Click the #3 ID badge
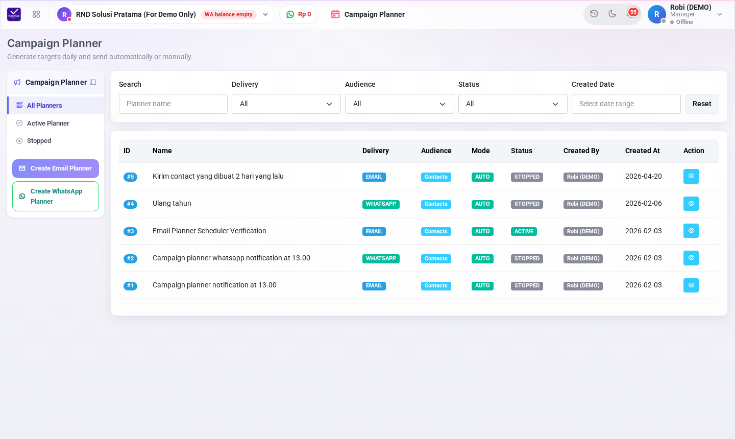 pyautogui.click(x=130, y=232)
